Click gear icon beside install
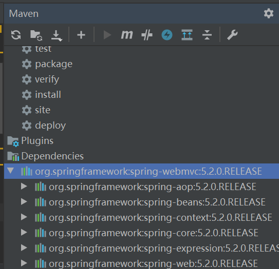Viewport: 279px width, 269px height. 27,95
